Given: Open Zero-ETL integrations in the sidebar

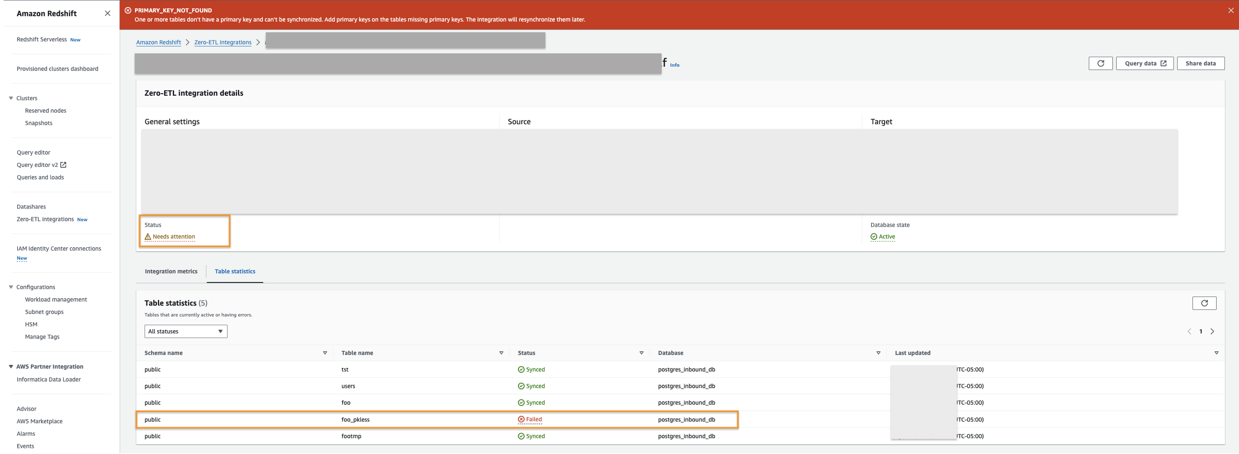Looking at the screenshot, I should click(x=45, y=219).
